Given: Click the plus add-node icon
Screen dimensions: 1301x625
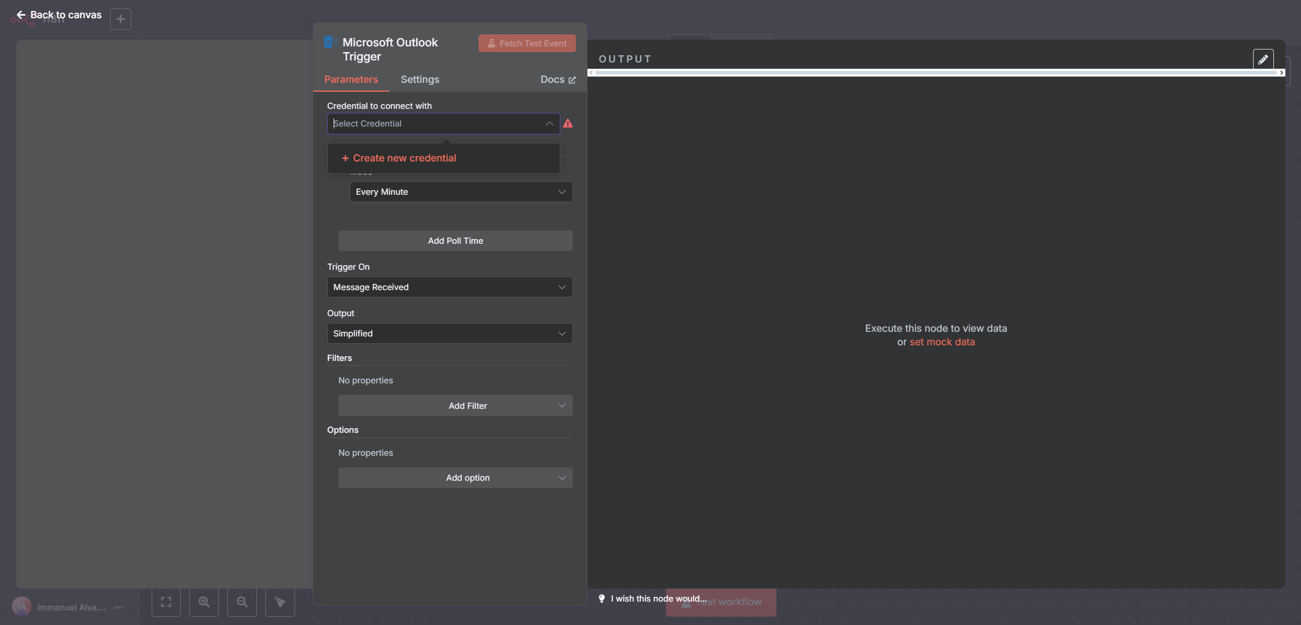Looking at the screenshot, I should (x=120, y=19).
